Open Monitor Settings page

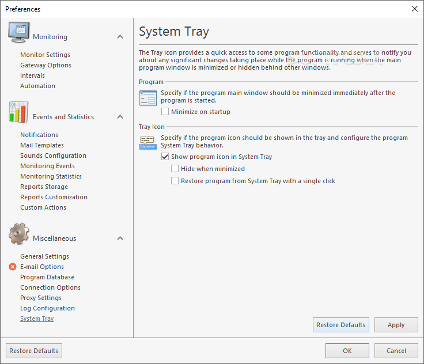tap(45, 55)
